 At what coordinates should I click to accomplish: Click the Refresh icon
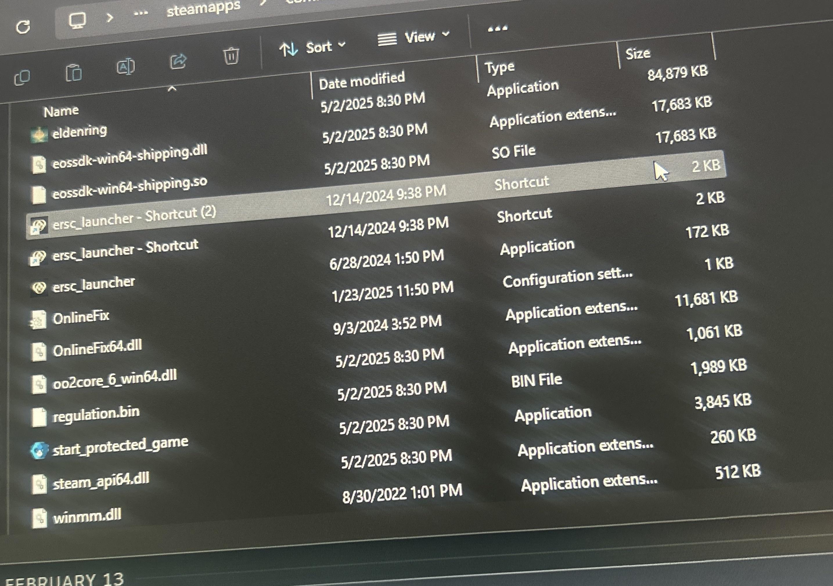point(23,27)
